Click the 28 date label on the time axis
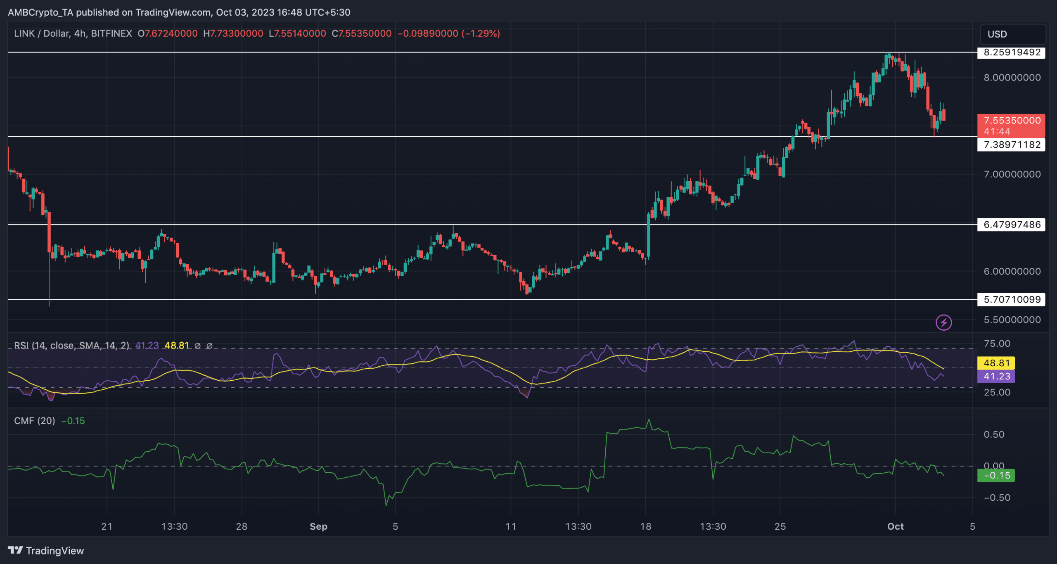 (x=242, y=526)
